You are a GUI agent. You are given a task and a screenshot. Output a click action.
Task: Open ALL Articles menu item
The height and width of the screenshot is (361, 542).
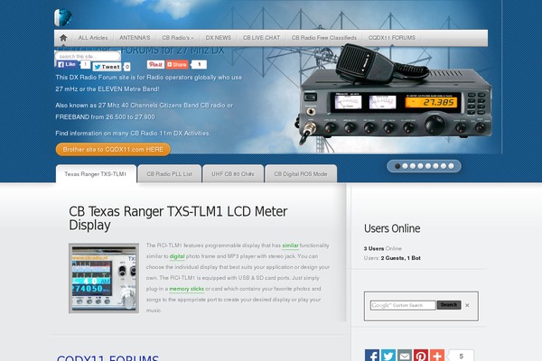click(93, 38)
